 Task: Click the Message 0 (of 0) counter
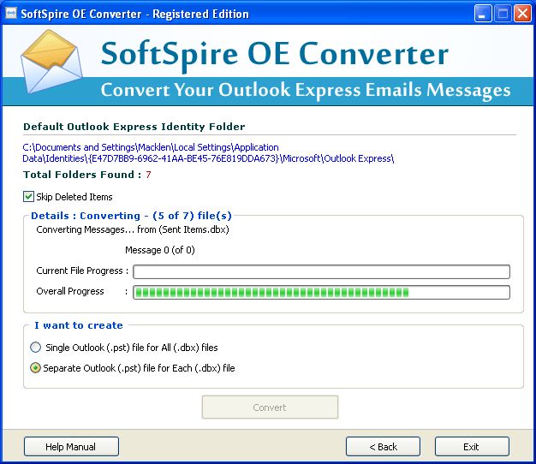point(160,250)
